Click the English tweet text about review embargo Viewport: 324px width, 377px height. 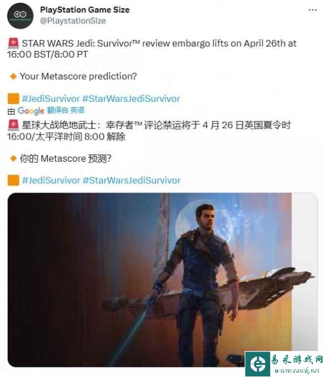tap(152, 49)
